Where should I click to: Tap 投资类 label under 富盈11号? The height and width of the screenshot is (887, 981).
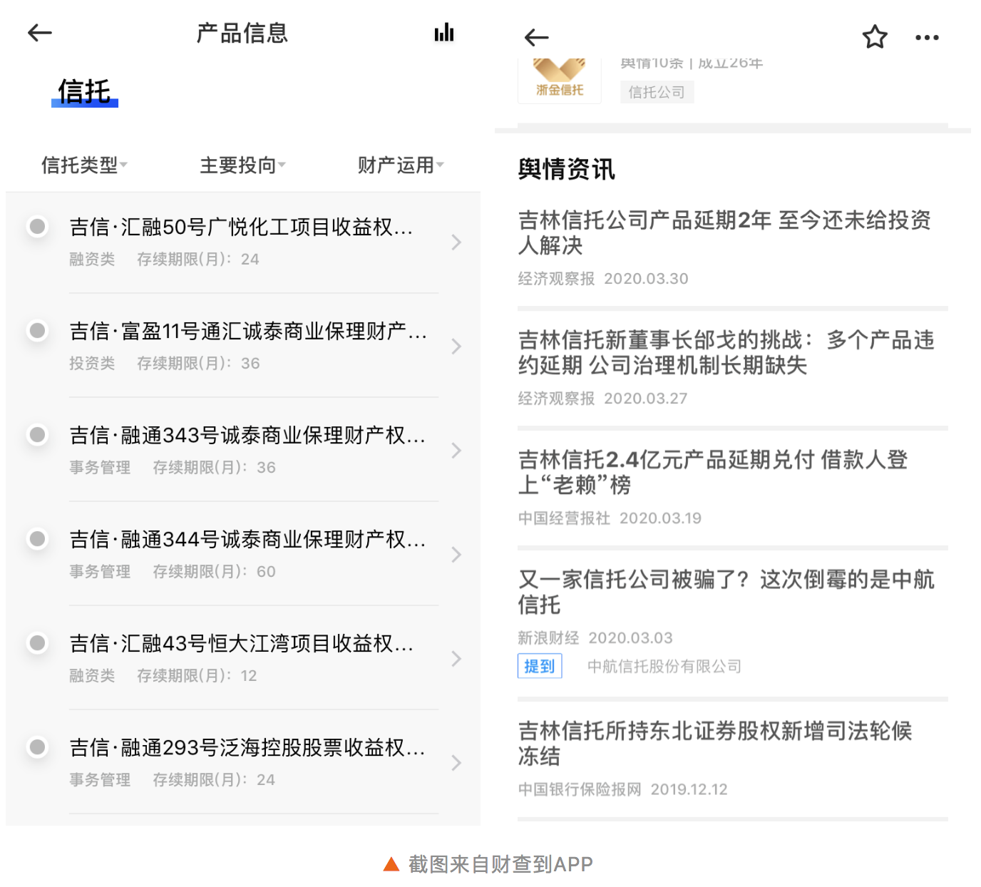(92, 364)
